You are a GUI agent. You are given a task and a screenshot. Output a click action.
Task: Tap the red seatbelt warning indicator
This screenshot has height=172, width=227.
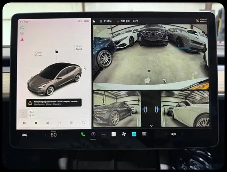[22, 39]
